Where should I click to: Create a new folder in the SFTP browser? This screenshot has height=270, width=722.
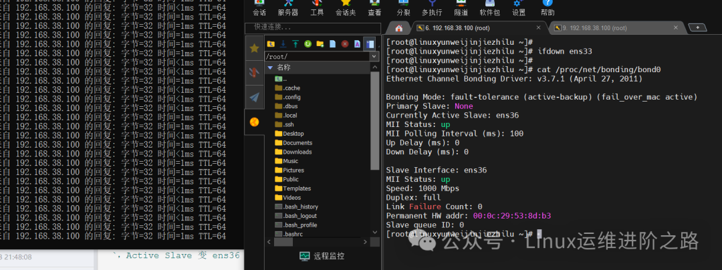[x=320, y=44]
